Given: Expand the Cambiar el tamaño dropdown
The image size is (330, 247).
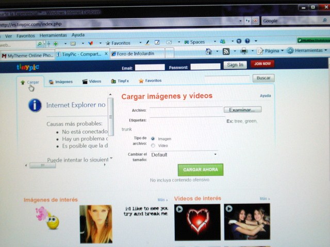Looking at the screenshot, I should [x=215, y=154].
